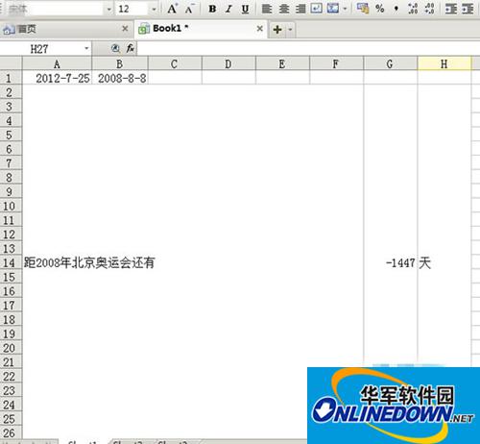The height and width of the screenshot is (444, 480).
Task: Toggle underline formatting
Action: click(246, 9)
